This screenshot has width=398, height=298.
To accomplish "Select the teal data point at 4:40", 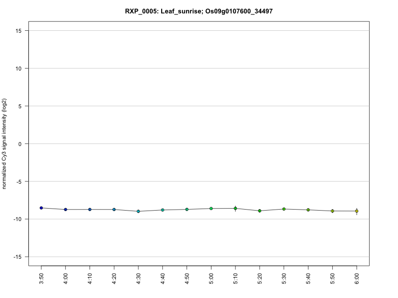I will (x=163, y=210).
